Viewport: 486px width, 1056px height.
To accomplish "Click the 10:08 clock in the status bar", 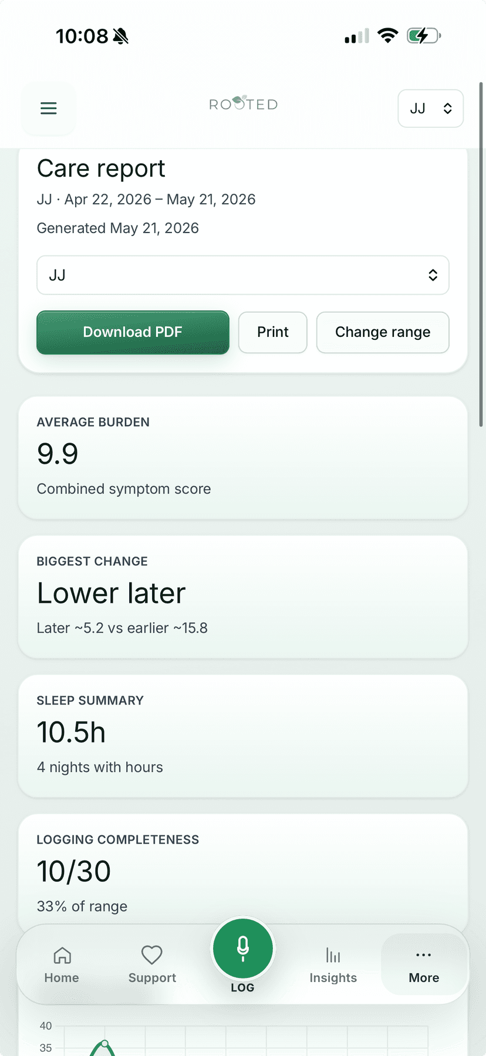I will coord(82,36).
